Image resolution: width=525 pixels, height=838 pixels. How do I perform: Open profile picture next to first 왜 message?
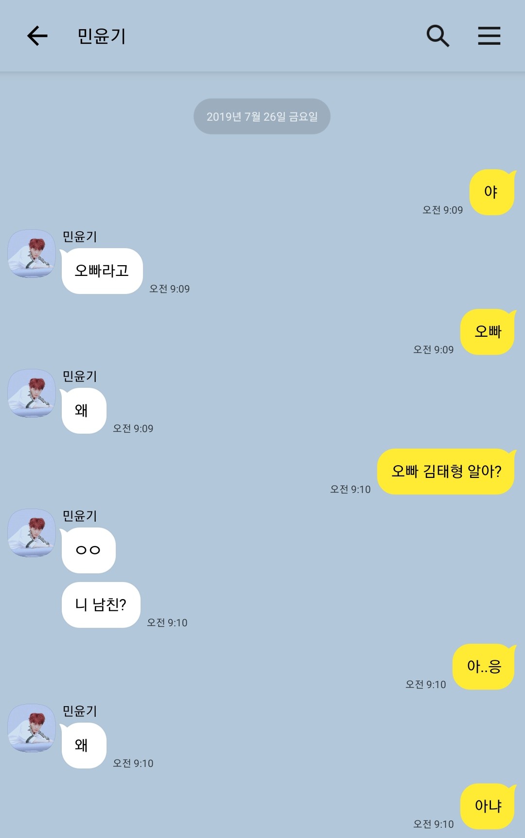[32, 393]
